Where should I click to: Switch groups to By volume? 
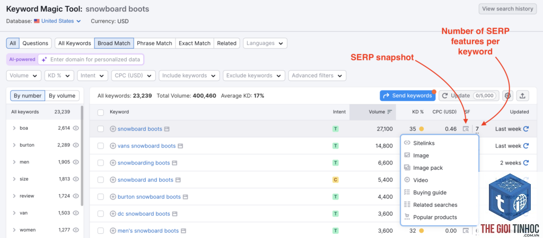(x=62, y=96)
